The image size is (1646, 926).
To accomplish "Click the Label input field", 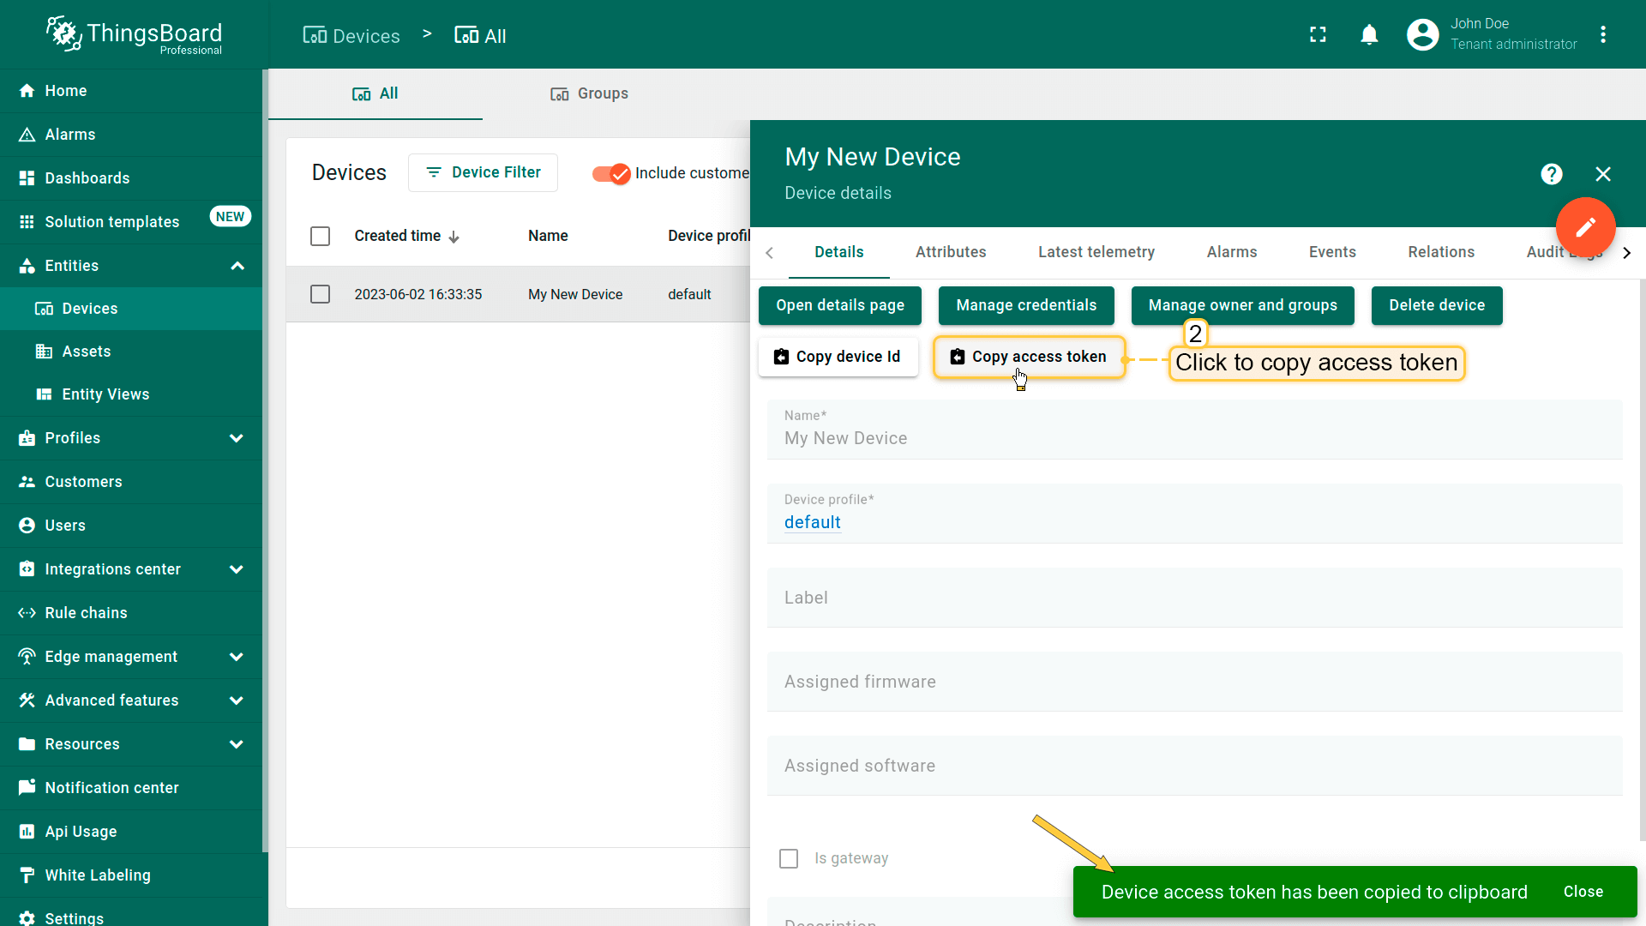I will 1193,598.
